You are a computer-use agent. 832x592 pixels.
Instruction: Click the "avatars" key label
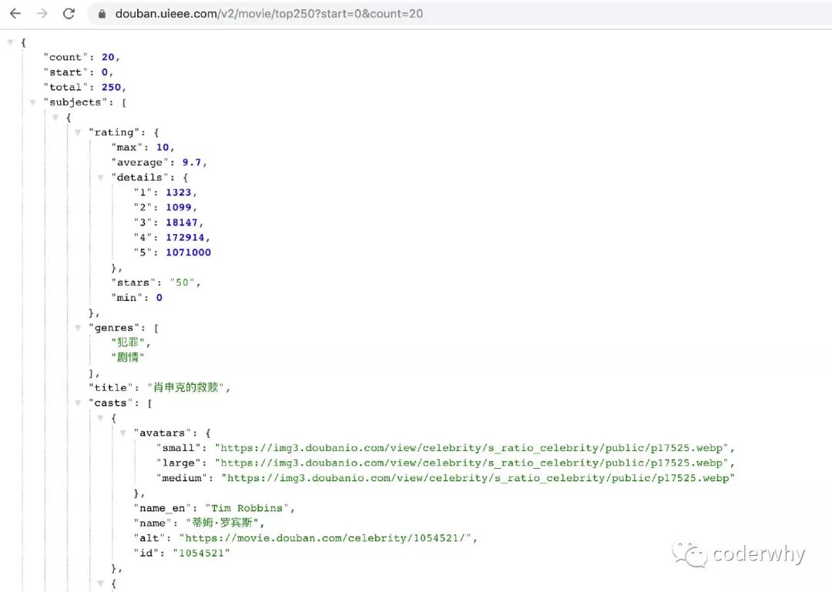coord(163,433)
